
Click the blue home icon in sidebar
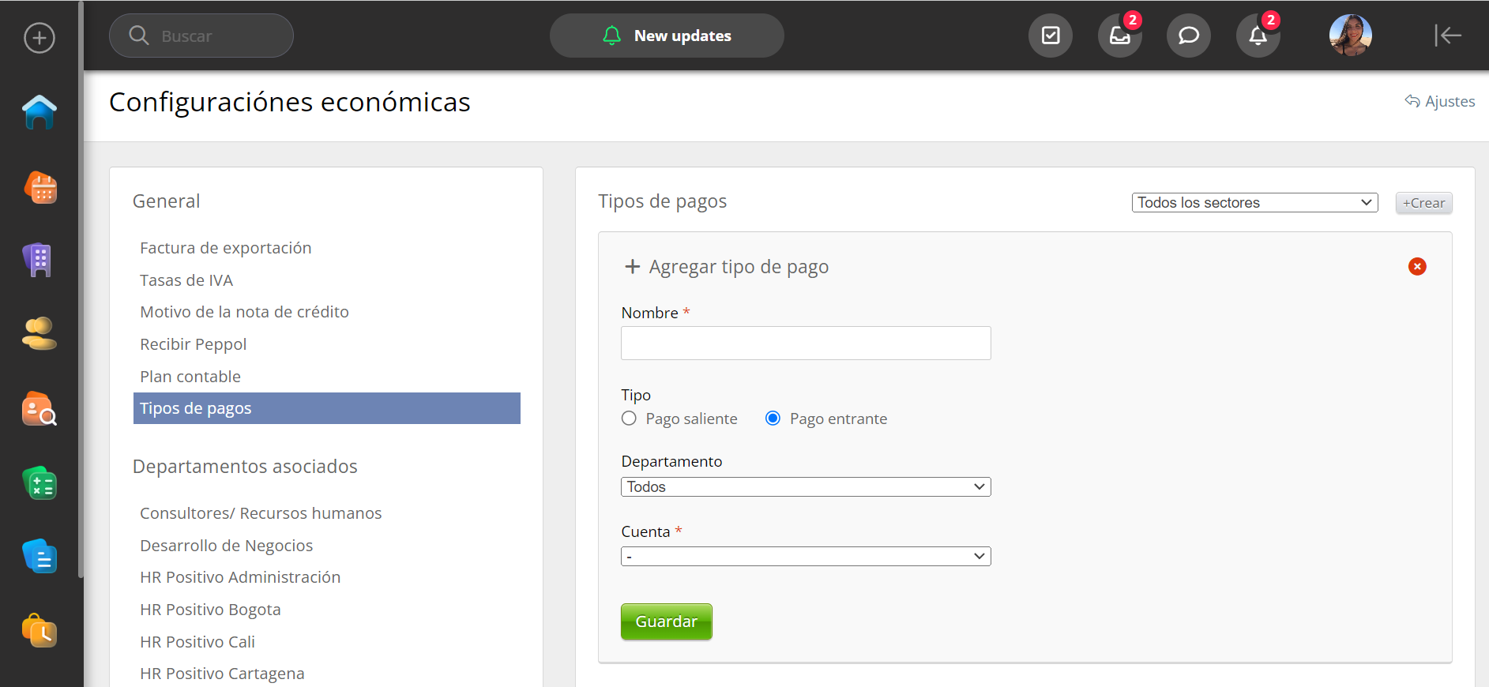[39, 112]
